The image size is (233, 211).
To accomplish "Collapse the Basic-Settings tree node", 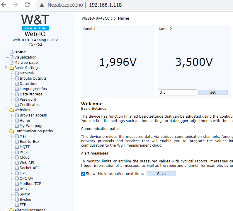I will (6, 68).
